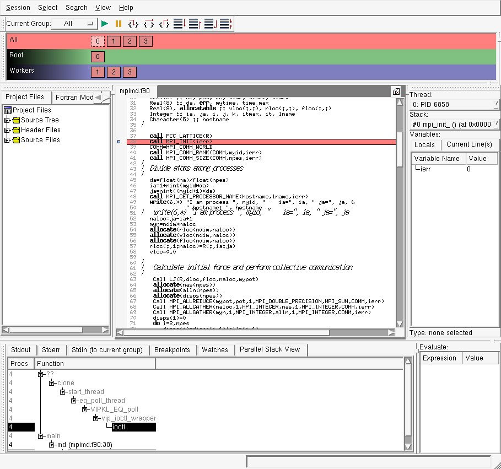Click the breakpoint marker beside line 38

[118, 142]
